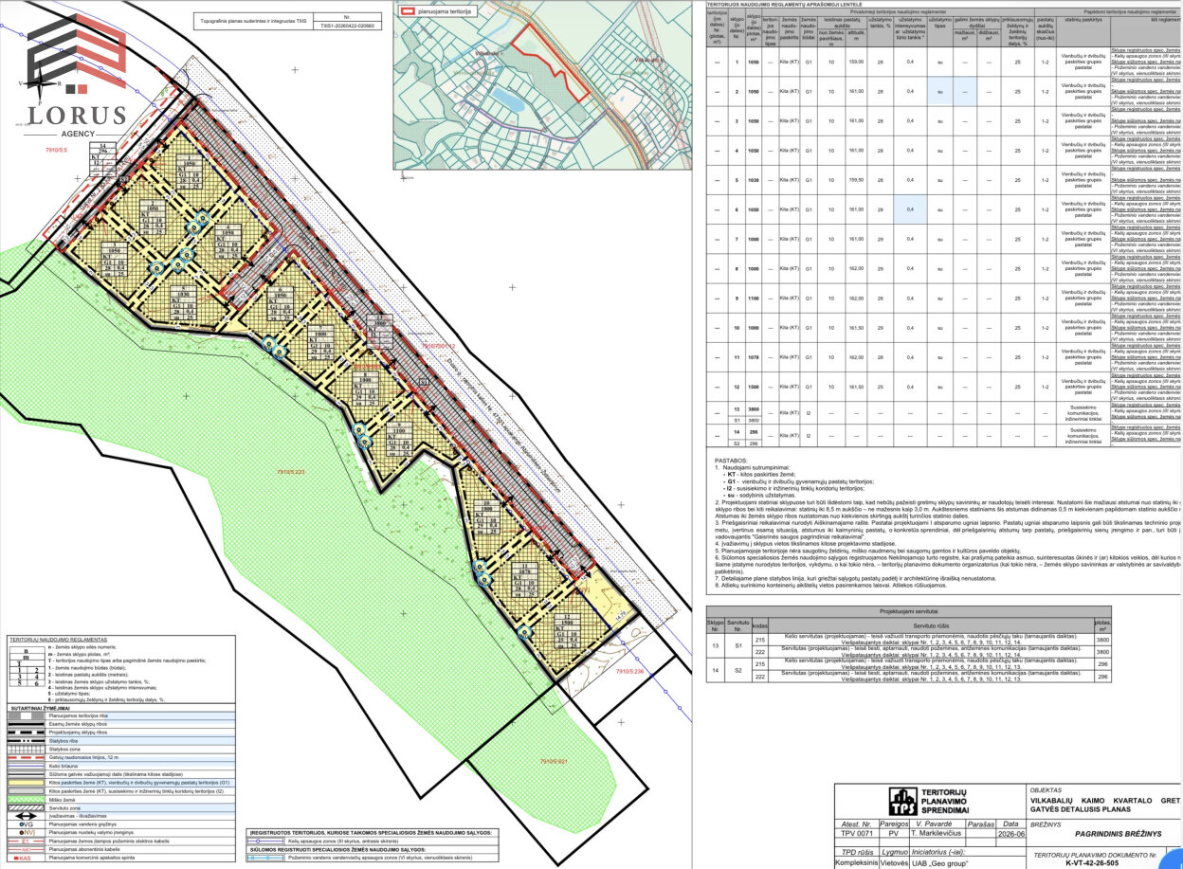
Task: Click document number K-VT-42-26-505
Action: 1092,862
